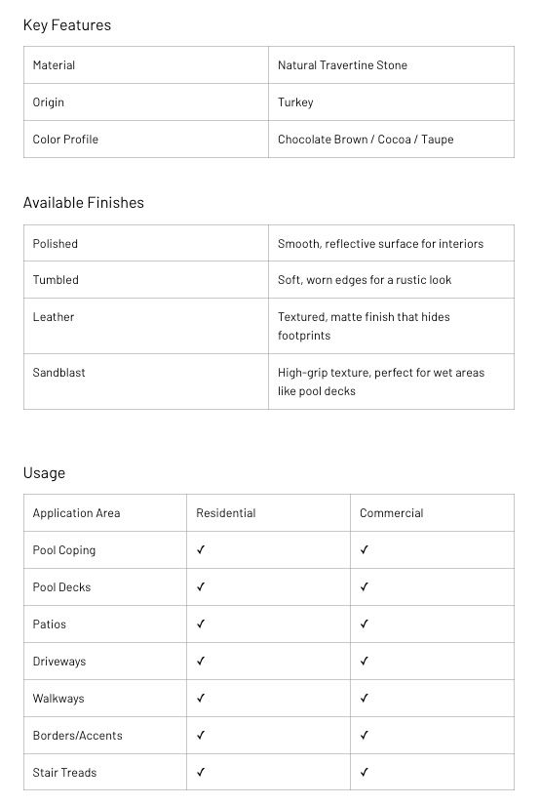
Task: Click the Driveways Residential checkmark
Action: pos(201,661)
